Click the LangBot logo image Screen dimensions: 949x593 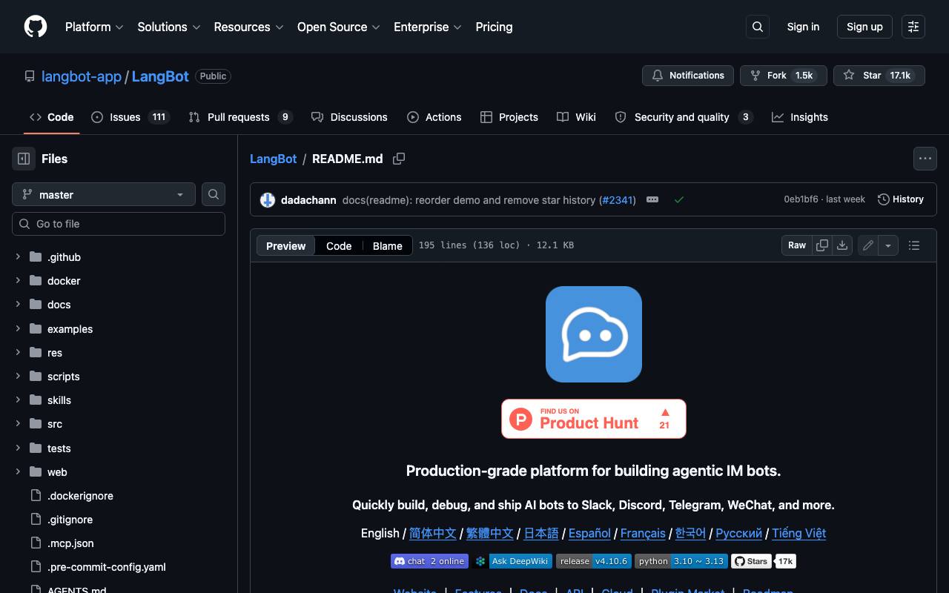click(594, 334)
